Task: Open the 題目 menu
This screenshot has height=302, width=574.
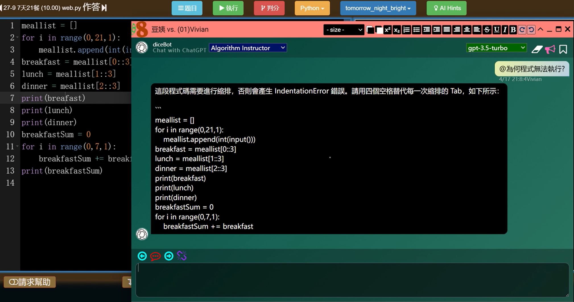Action: pos(187,8)
